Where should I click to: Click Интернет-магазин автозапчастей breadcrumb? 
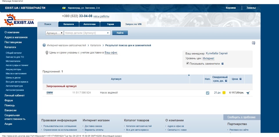coord(66,45)
